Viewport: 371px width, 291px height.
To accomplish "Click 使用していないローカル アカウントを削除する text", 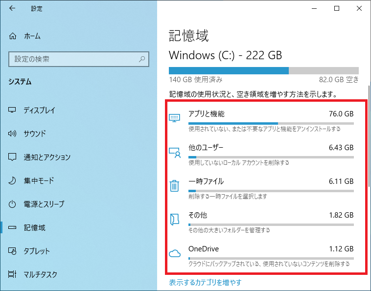I will 239,163.
